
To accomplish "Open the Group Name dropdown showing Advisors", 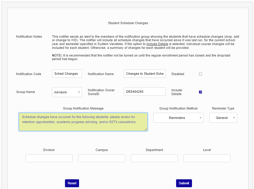I will click(67, 92).
